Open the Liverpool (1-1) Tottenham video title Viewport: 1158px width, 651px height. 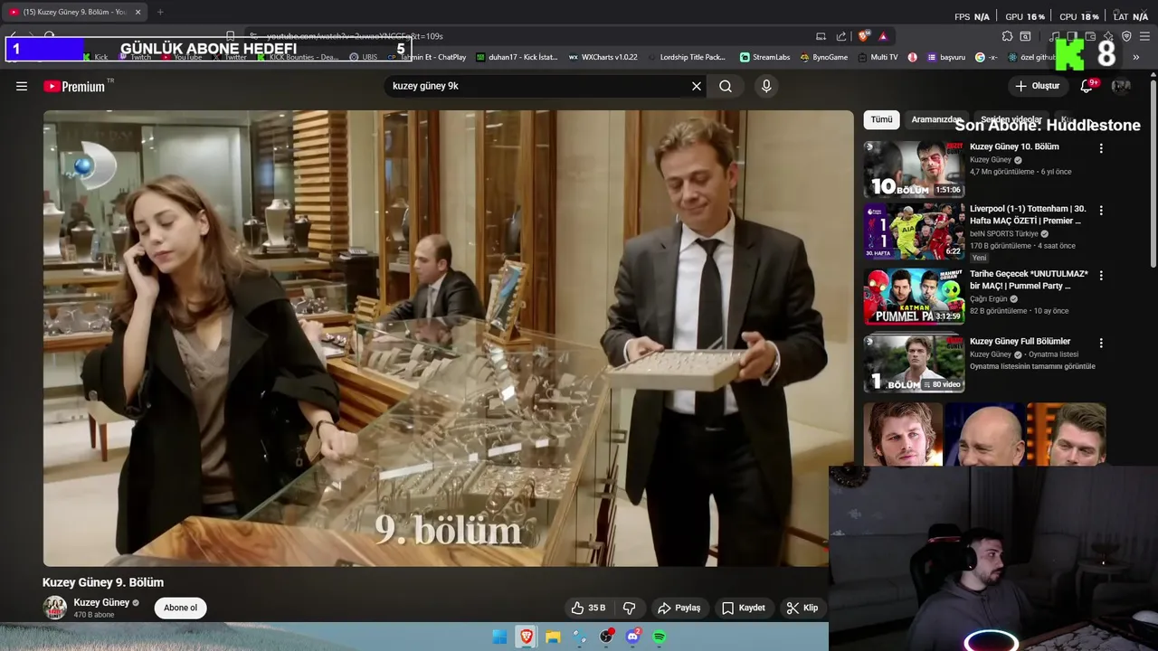[x=1028, y=214]
